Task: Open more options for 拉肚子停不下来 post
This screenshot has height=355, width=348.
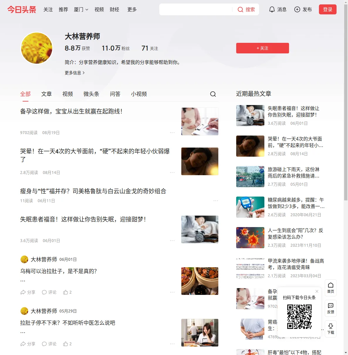Action: tap(172, 344)
